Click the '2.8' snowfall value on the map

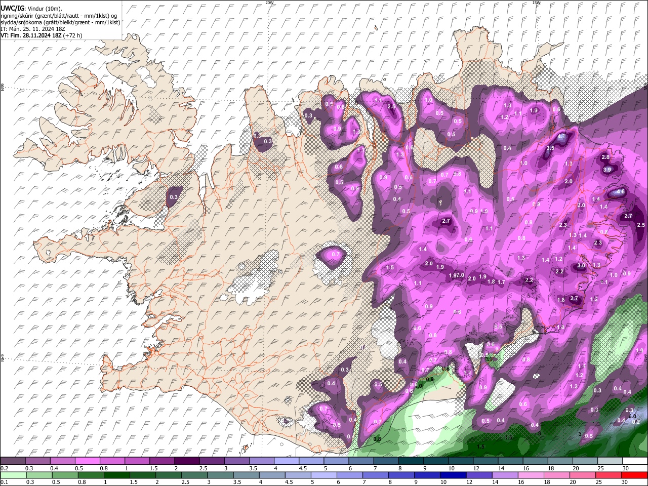pos(605,157)
